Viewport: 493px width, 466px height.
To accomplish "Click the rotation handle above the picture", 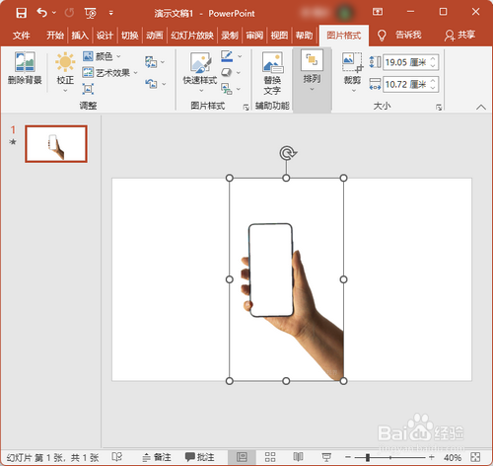I will pyautogui.click(x=287, y=153).
